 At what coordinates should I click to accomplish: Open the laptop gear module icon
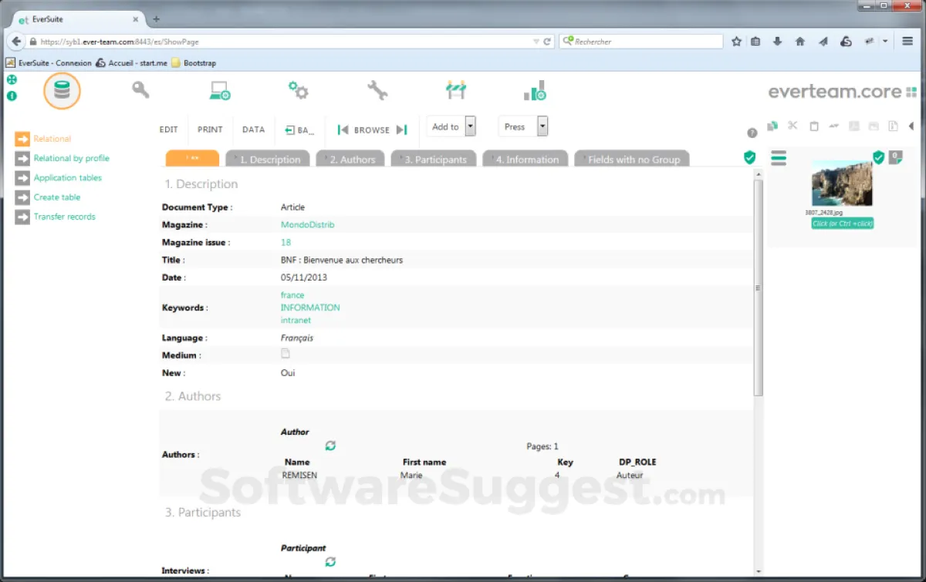click(220, 91)
